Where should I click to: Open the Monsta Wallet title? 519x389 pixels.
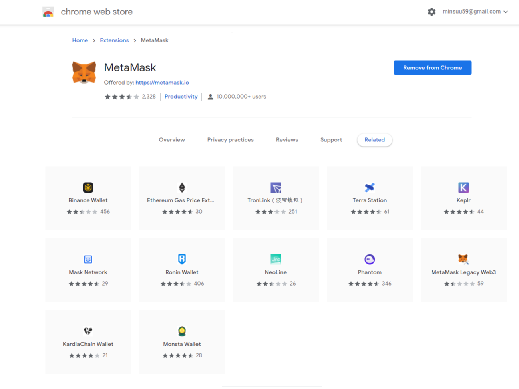pos(182,344)
